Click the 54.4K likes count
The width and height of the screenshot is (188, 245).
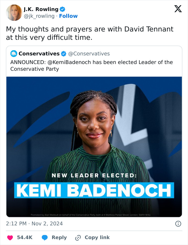25,237
